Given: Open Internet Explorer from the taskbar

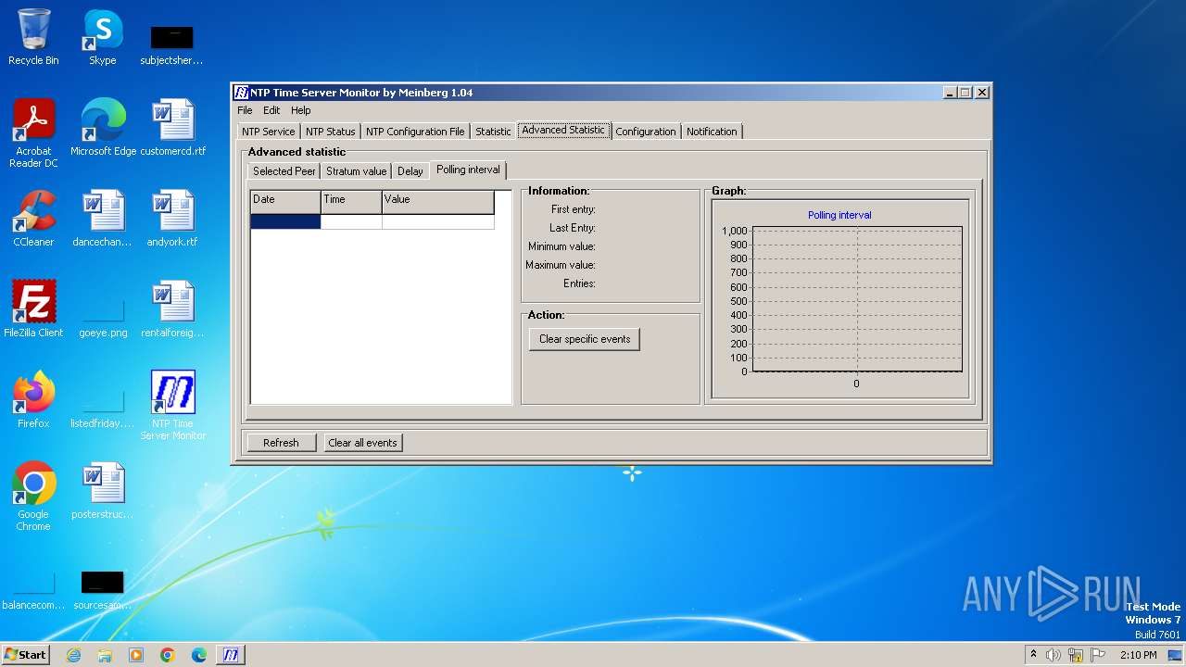Looking at the screenshot, I should (x=73, y=655).
